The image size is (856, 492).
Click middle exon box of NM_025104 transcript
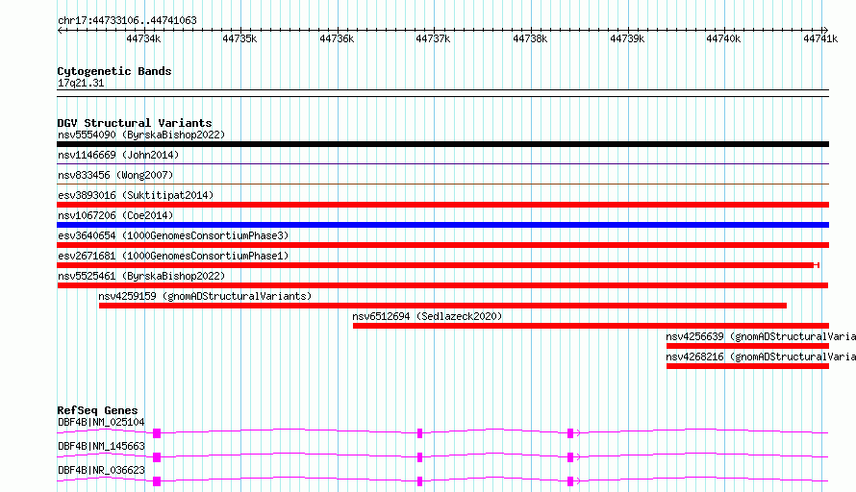[419, 433]
